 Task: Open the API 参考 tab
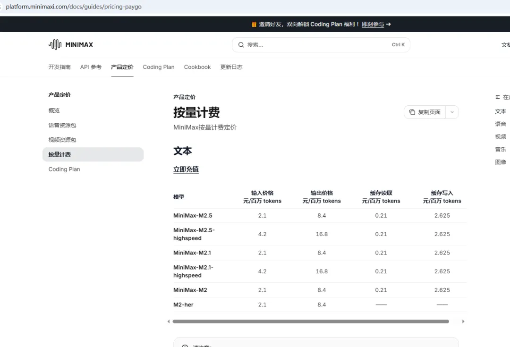(91, 67)
